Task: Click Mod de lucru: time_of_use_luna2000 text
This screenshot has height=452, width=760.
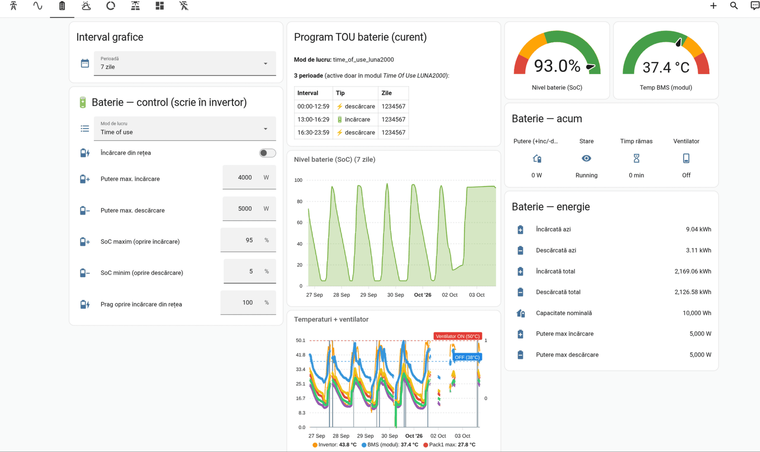Action: [344, 60]
